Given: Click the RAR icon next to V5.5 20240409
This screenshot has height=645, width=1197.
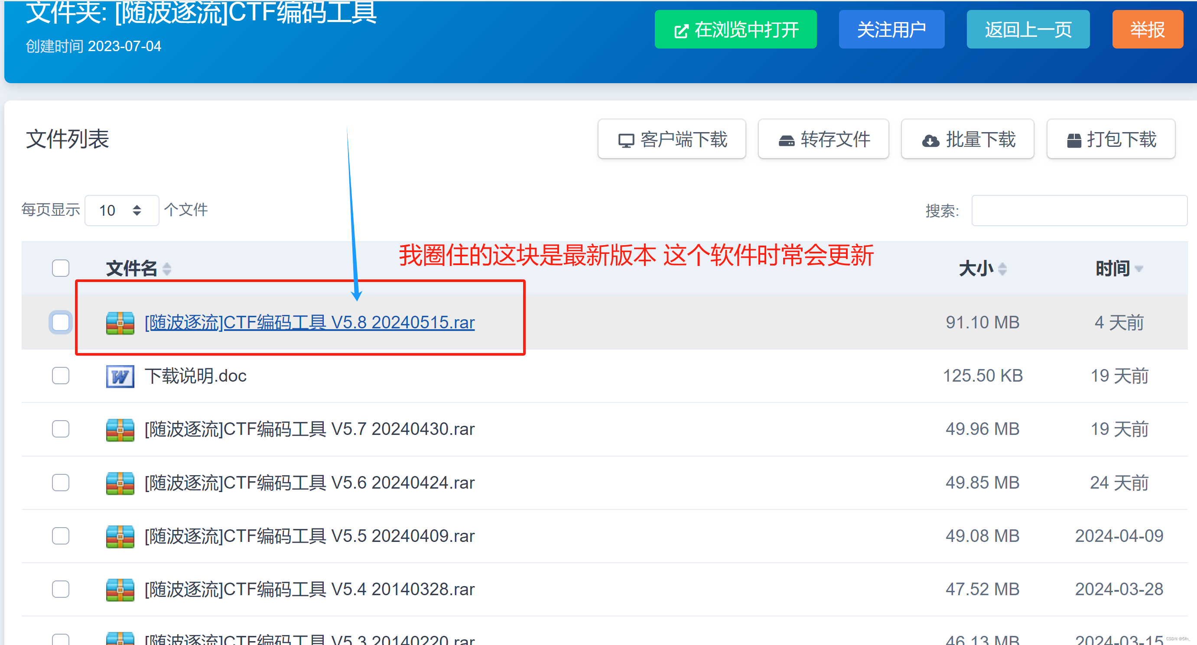Looking at the screenshot, I should (120, 536).
